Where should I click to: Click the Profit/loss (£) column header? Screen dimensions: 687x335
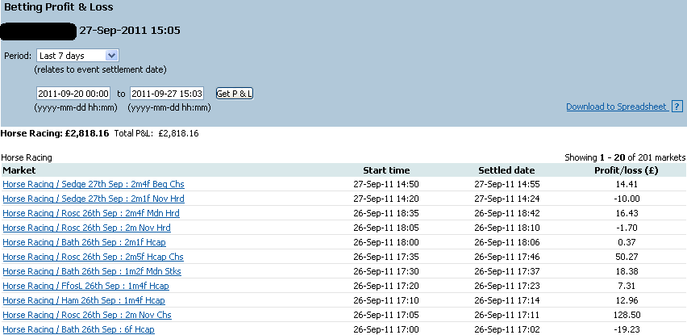click(x=626, y=170)
